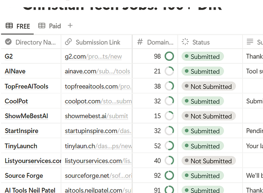Click the table icon beside Paid
Viewport: 263px width, 193px height.
[x=42, y=26]
